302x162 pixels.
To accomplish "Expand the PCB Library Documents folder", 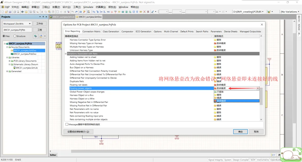I will [x=9, y=61].
